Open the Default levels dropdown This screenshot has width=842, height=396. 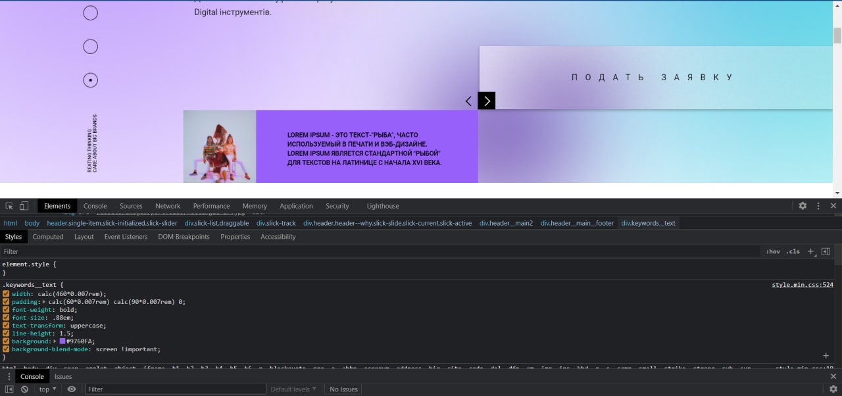click(x=293, y=389)
